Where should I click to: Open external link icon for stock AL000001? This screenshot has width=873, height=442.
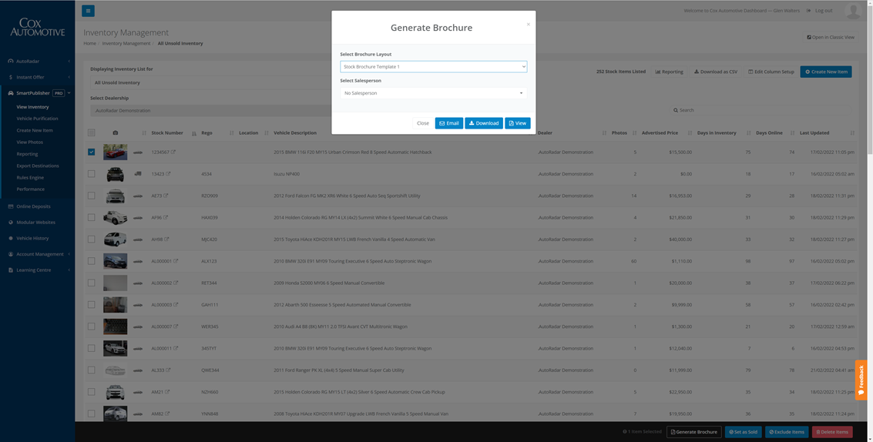point(176,261)
